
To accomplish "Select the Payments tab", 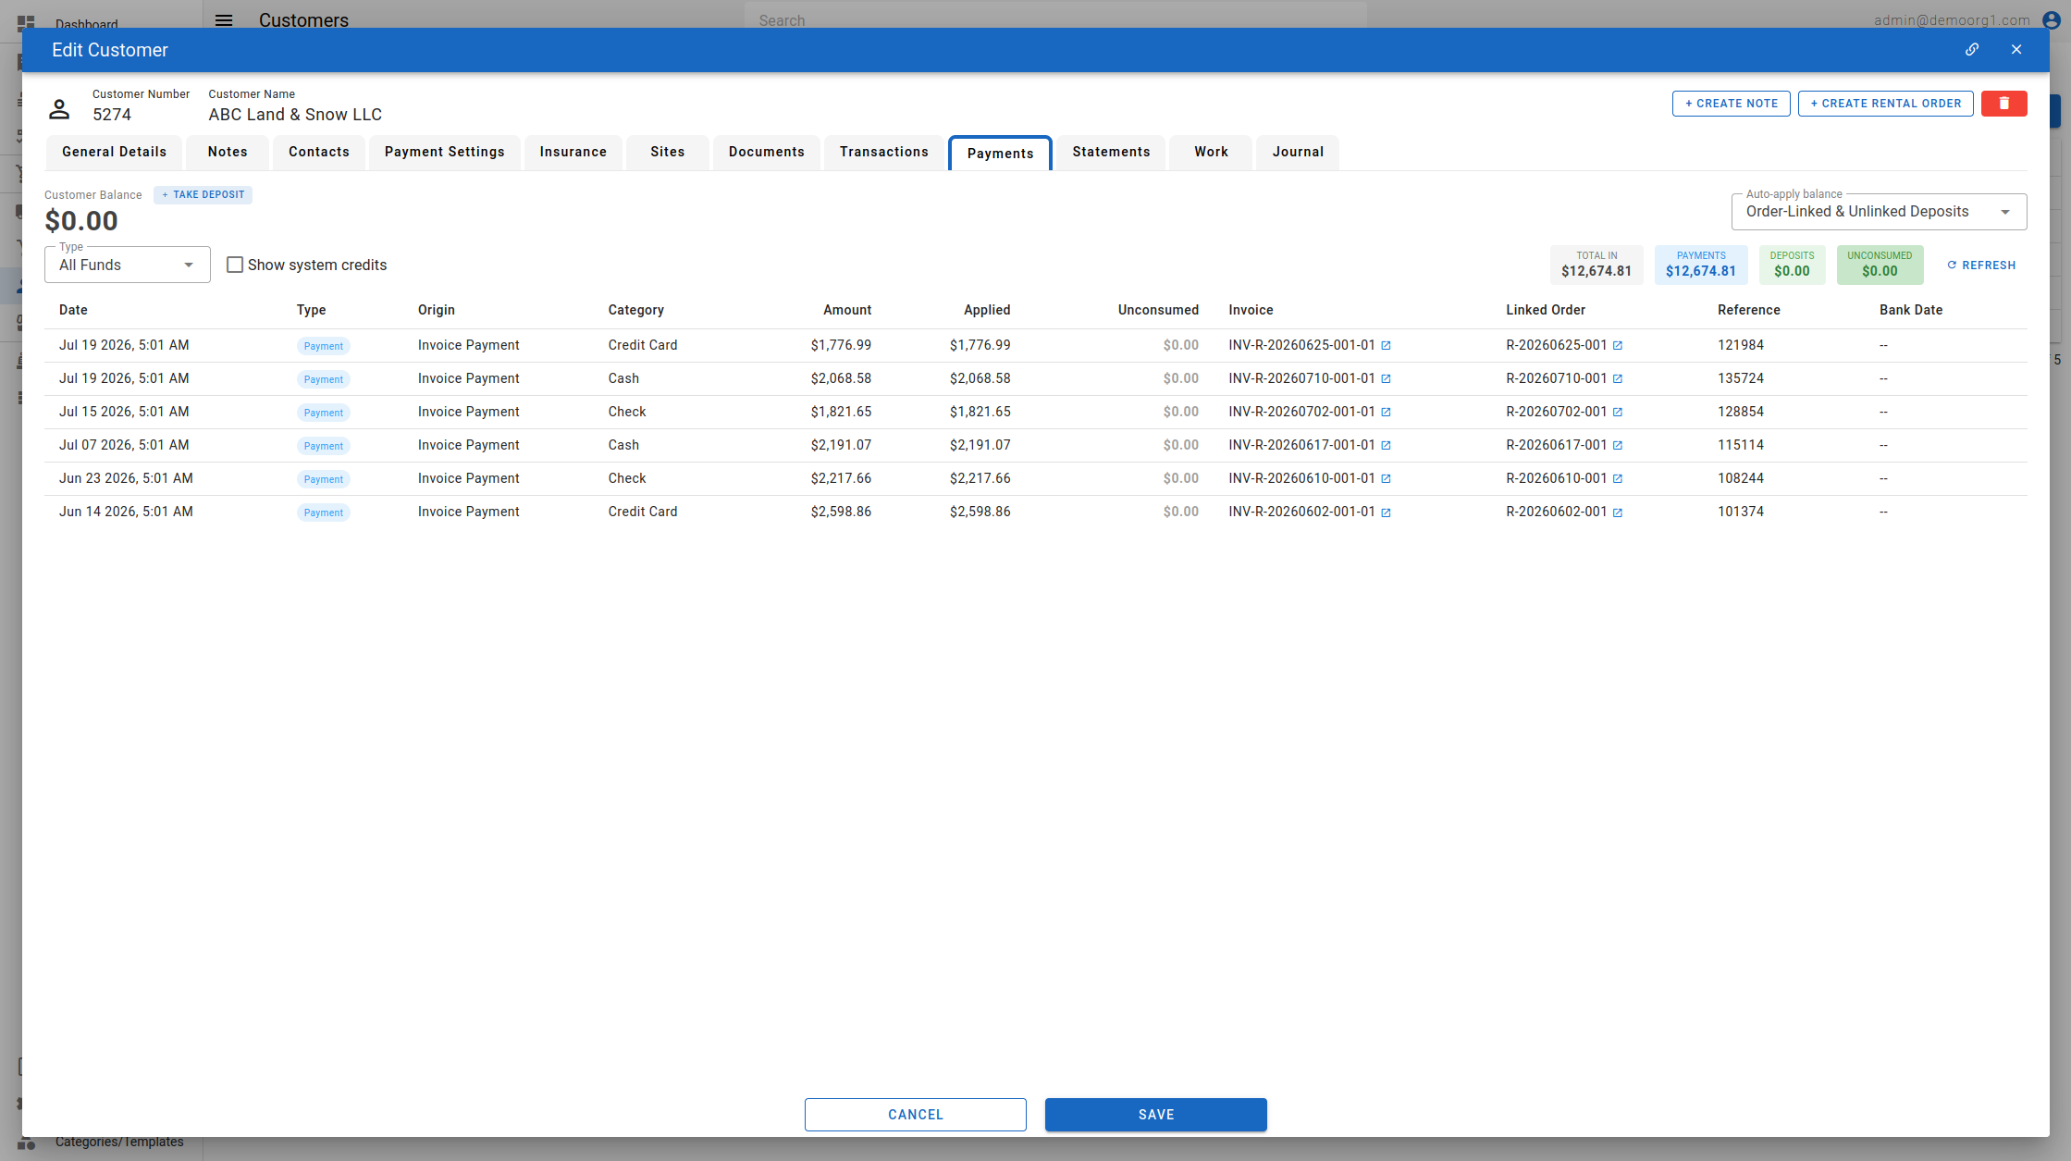I will [1001, 154].
